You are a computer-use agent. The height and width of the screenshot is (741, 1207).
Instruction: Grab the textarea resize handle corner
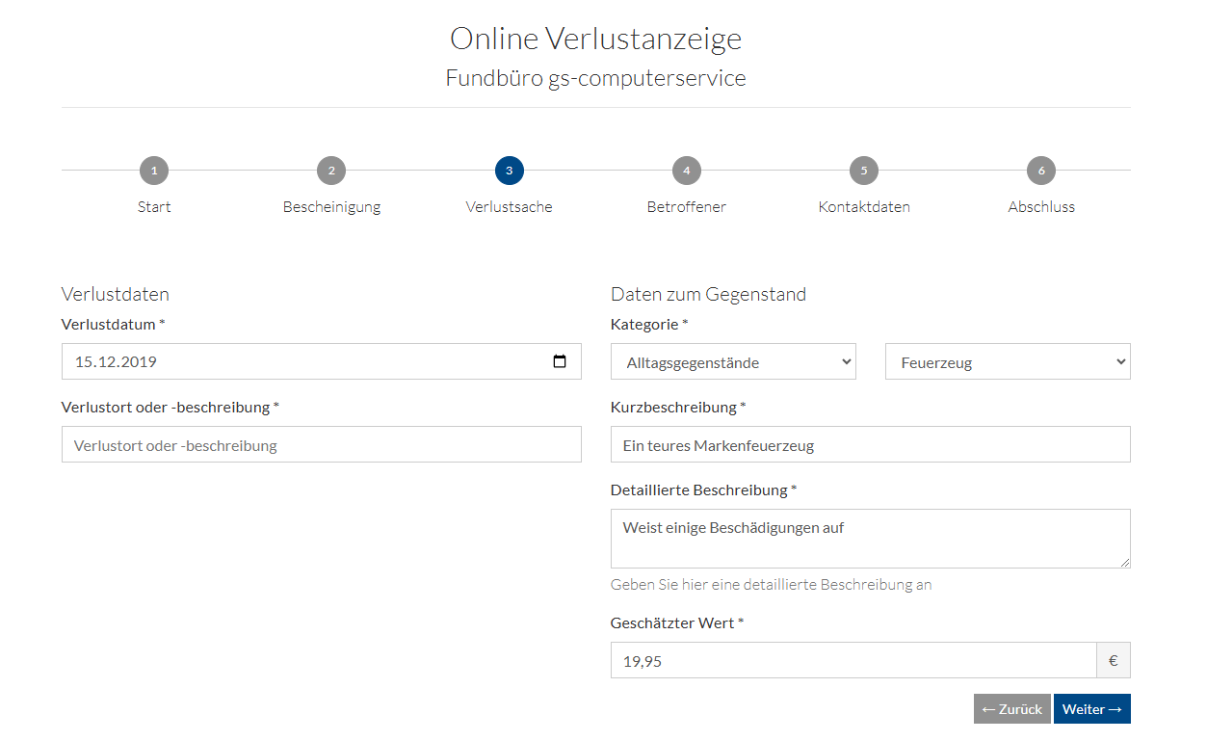click(1124, 562)
